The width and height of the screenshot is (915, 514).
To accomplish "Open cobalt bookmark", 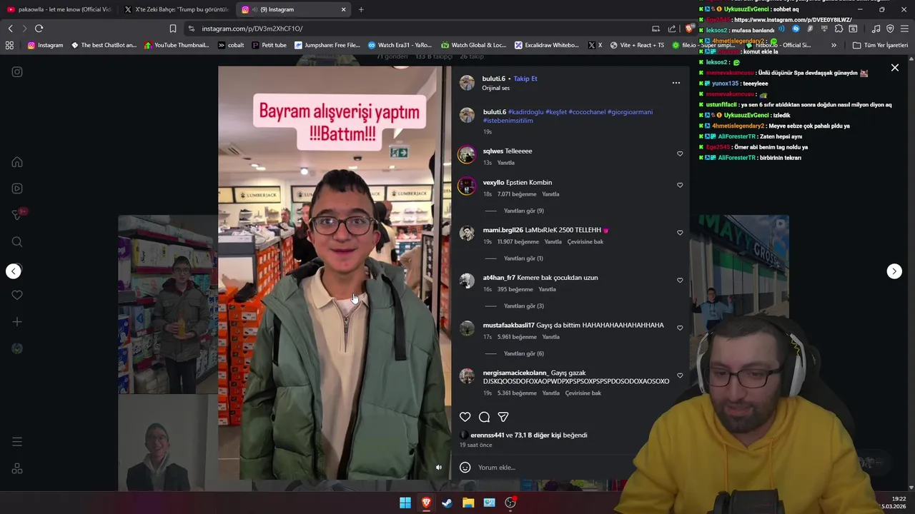I will 231,45.
